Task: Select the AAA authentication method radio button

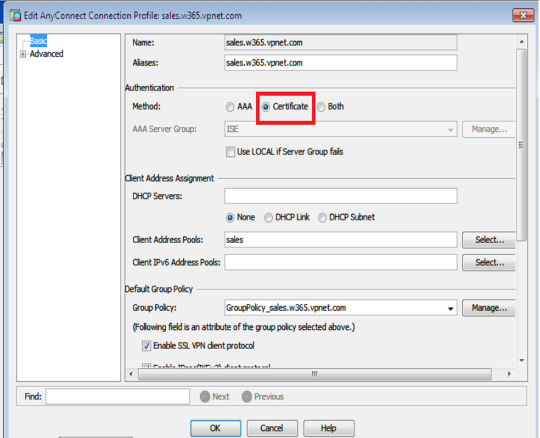Action: [x=230, y=107]
